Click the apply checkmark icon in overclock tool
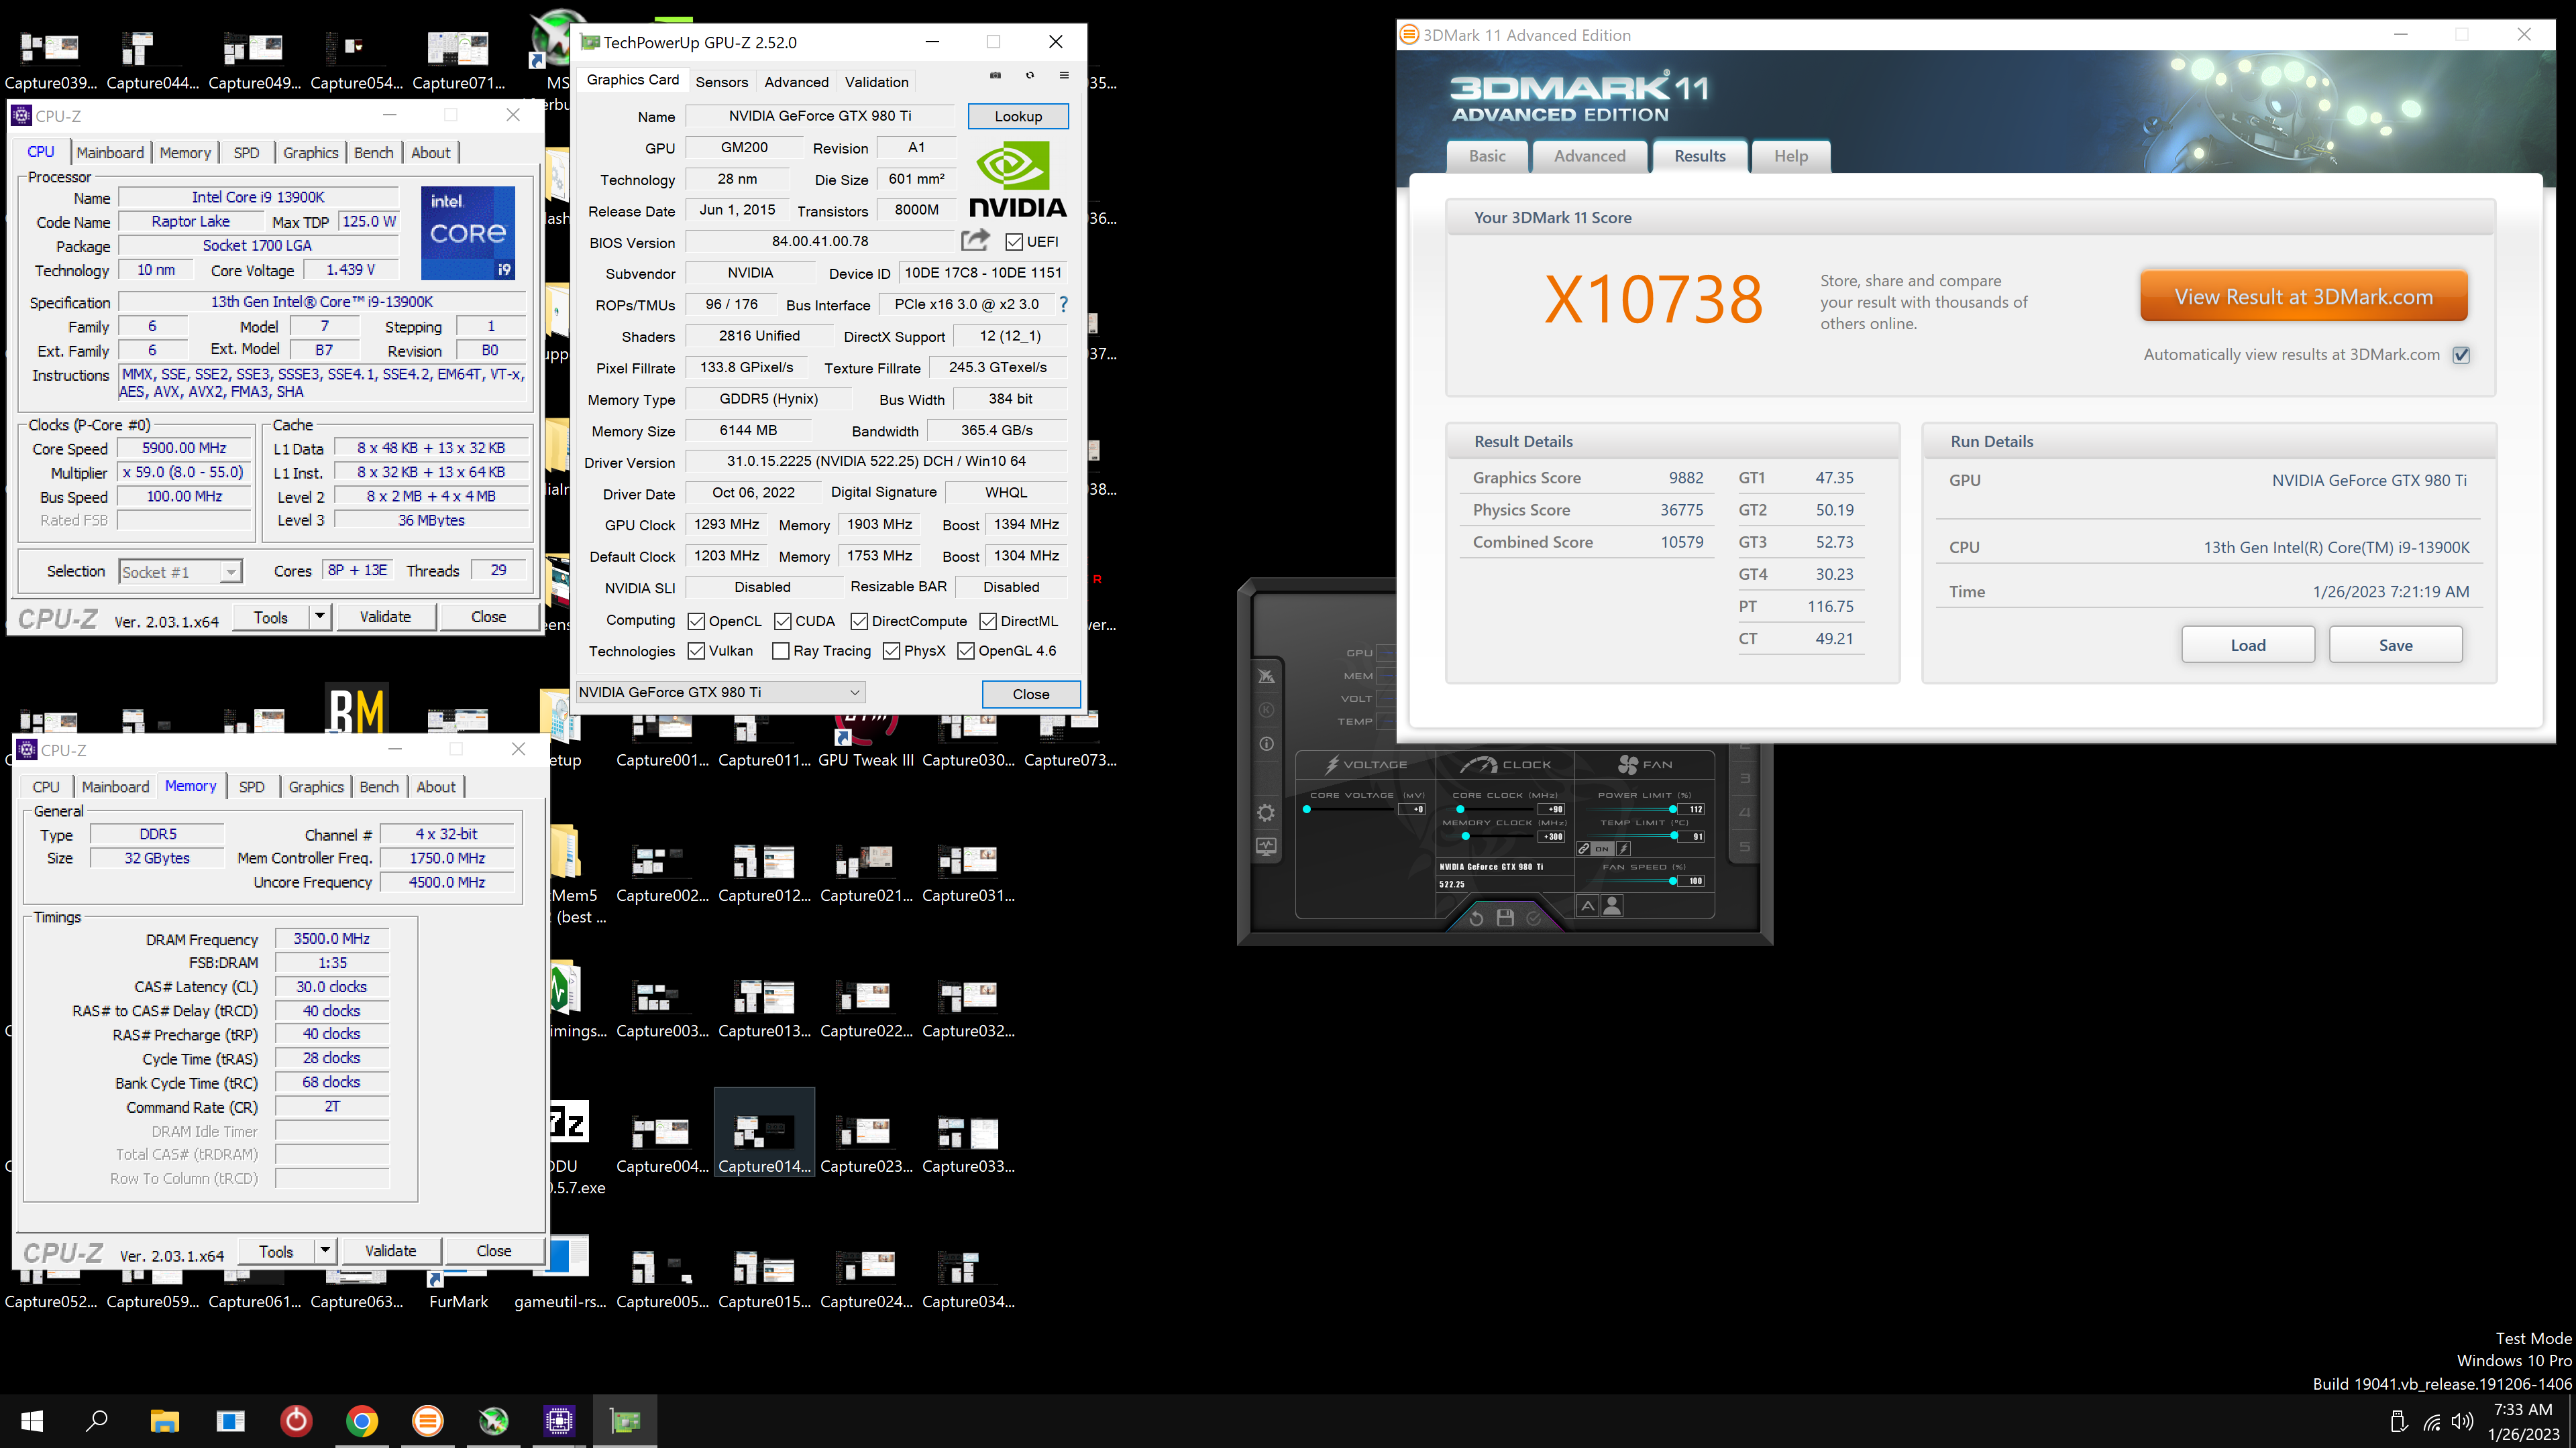This screenshot has width=2576, height=1448. click(1534, 918)
